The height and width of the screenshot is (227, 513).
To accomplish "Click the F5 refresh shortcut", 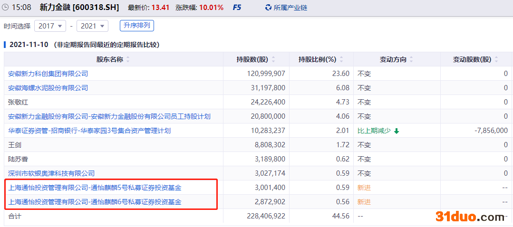I will (236, 8).
